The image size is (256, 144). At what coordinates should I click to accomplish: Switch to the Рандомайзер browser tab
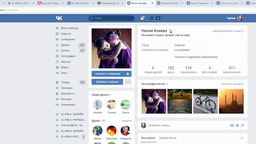(x=110, y=3)
